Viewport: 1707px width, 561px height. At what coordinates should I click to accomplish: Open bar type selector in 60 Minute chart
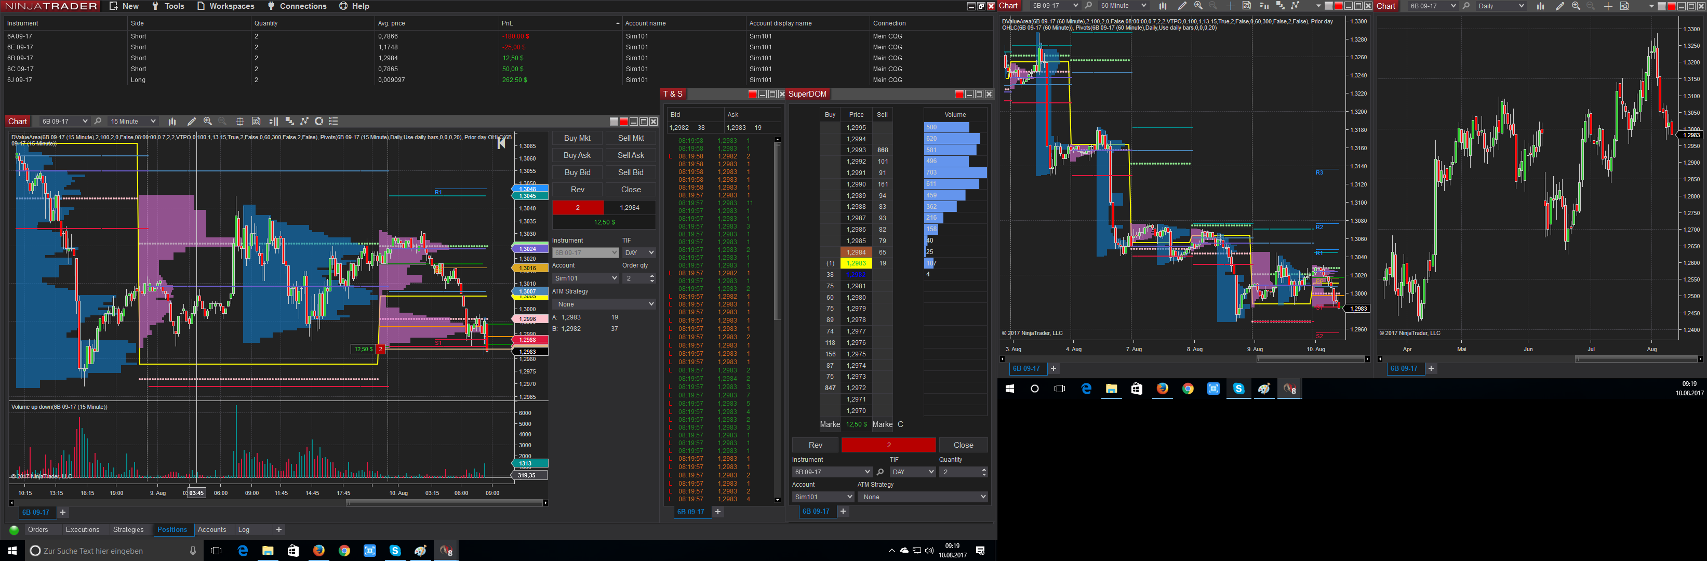point(1162,6)
